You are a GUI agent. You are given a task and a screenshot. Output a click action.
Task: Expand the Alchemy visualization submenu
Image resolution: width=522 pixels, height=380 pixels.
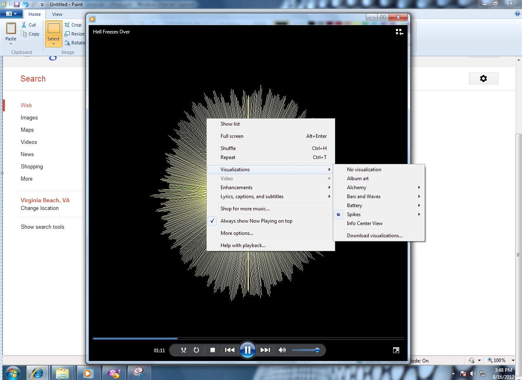click(356, 187)
